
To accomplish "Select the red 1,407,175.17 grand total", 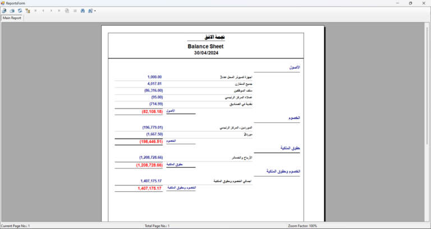I will pyautogui.click(x=149, y=189).
